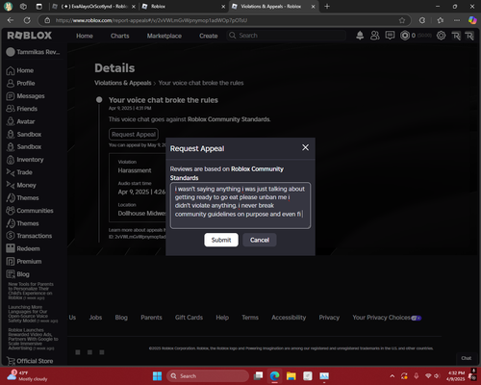Open Microsoft Edge from taskbar
This screenshot has height=385, width=481.
[x=274, y=376]
